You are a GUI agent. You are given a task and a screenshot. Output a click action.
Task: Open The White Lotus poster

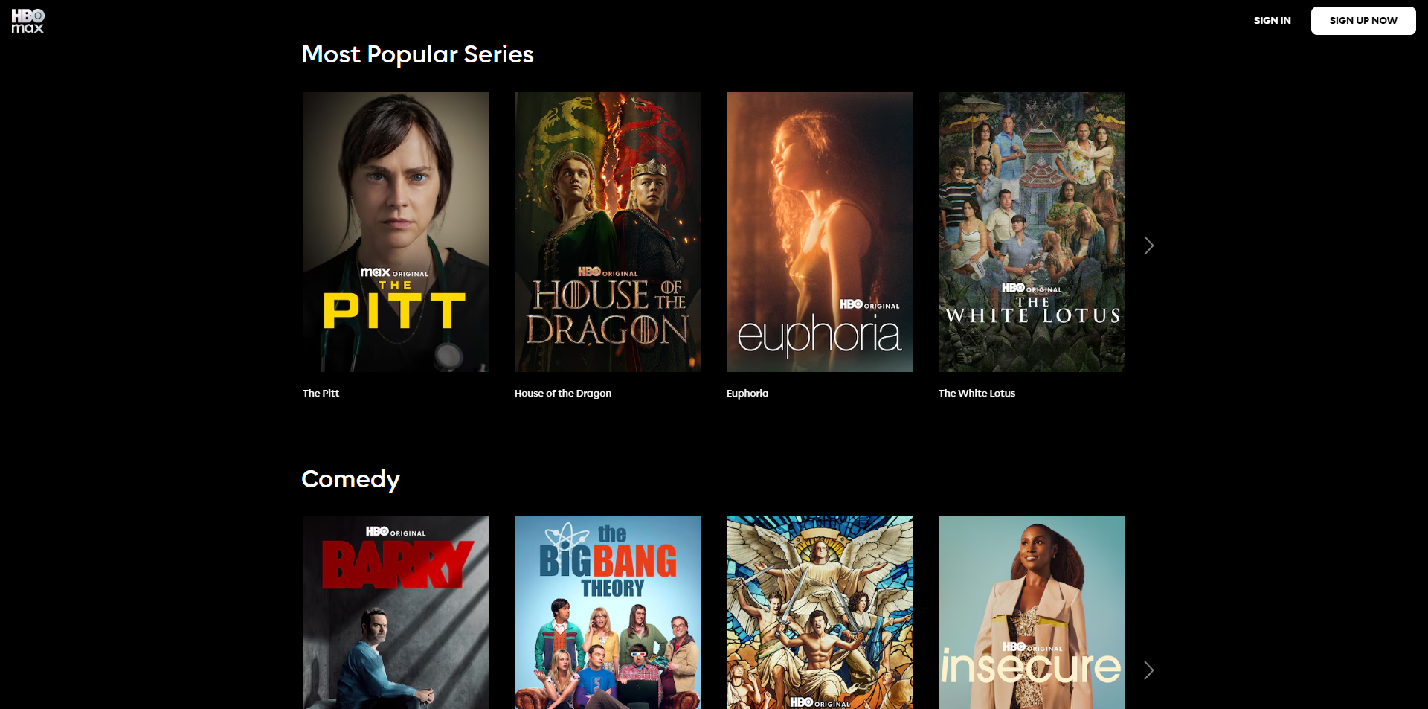pos(1032,231)
